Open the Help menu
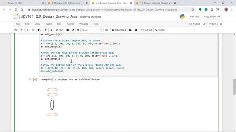Image resolution: width=236 pixels, height=132 pixels. 96,24
